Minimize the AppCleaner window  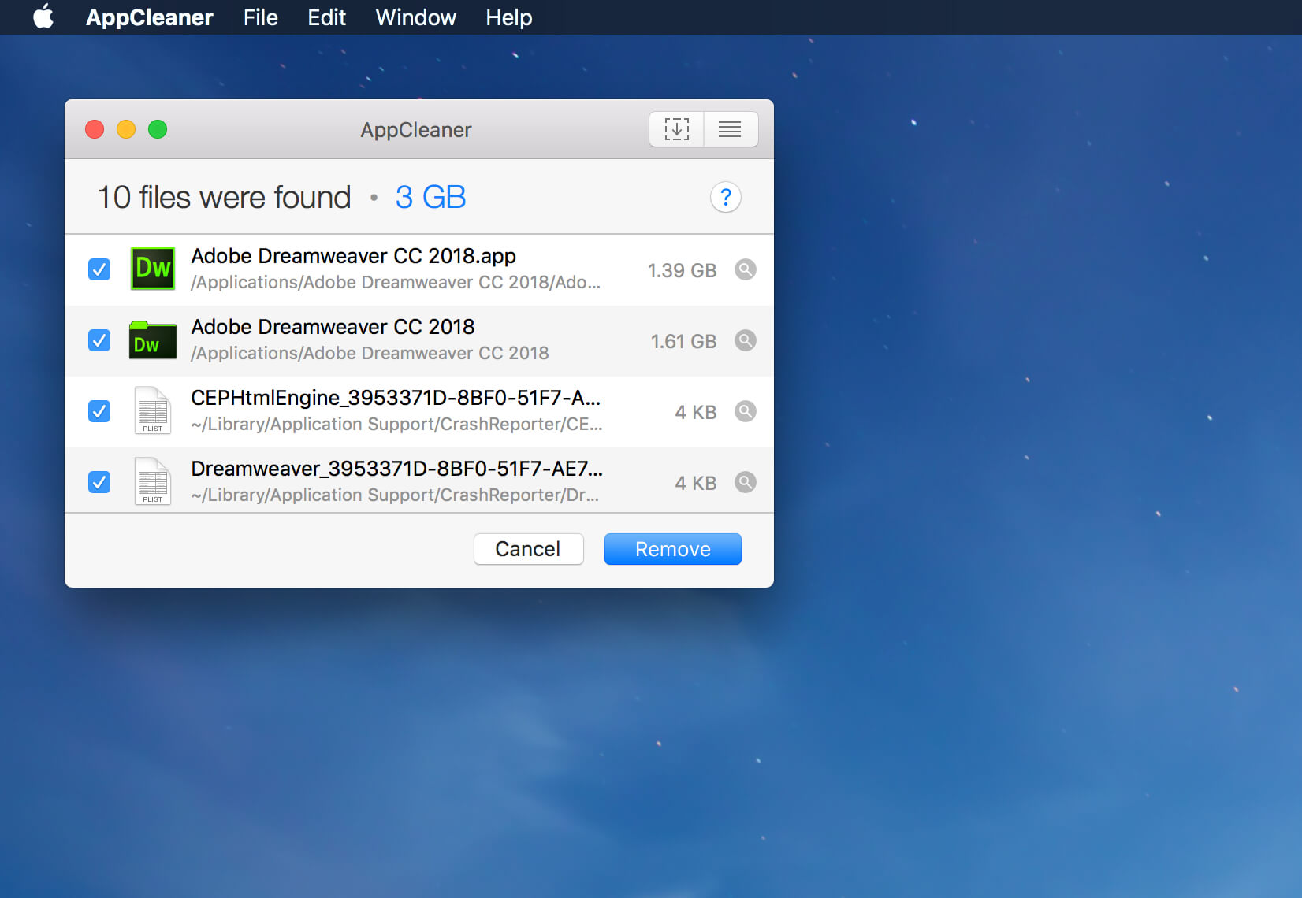126,129
